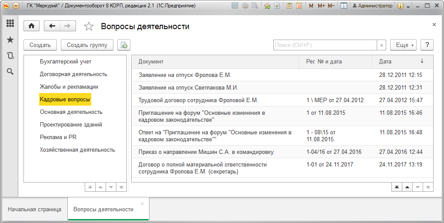Image resolution: width=444 pixels, height=223 pixels.
Task: Close the Вопросы деятельности form with x
Action: [434, 25]
